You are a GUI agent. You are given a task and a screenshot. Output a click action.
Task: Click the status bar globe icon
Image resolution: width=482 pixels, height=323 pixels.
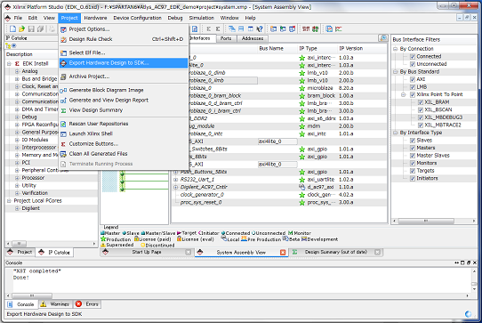[x=468, y=314]
